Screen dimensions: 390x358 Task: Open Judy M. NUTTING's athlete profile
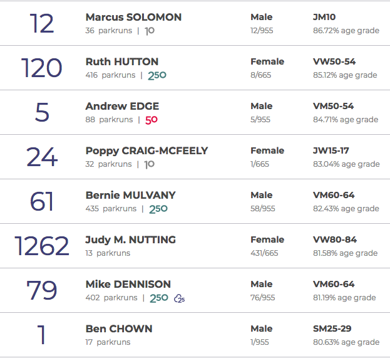coord(130,240)
